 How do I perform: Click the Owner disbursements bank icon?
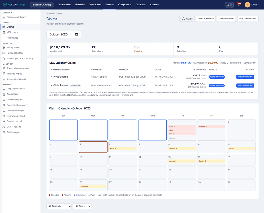pos(4,68)
